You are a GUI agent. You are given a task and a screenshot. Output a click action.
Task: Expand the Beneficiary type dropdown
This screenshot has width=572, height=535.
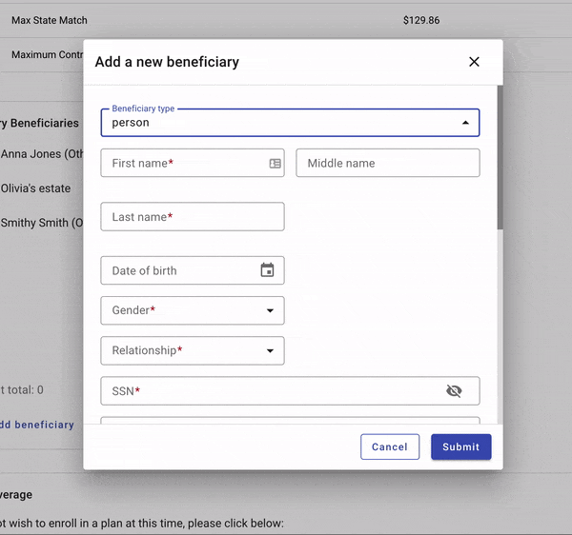click(x=464, y=123)
